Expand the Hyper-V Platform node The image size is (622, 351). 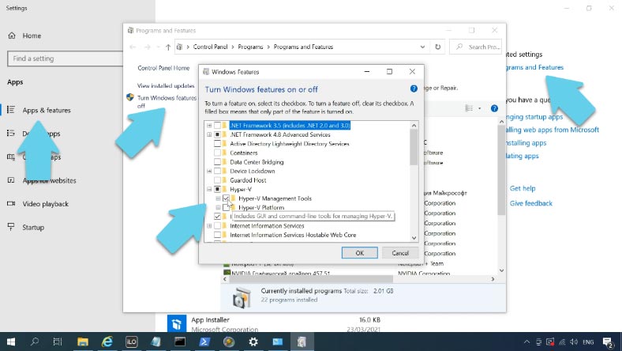click(x=218, y=207)
